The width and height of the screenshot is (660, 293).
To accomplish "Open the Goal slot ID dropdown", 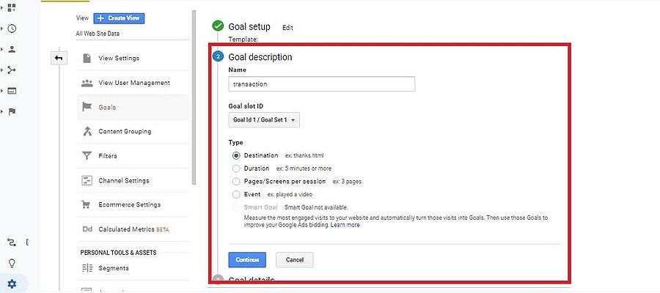I will [264, 120].
